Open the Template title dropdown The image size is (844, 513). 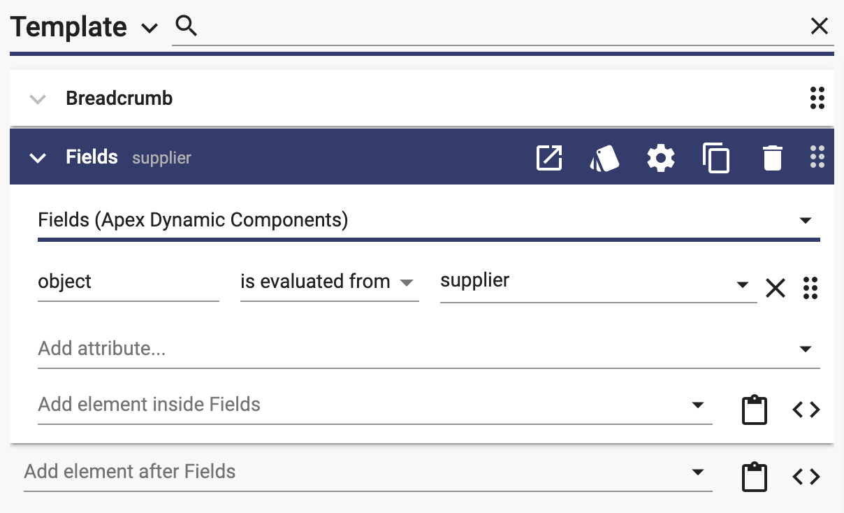[150, 29]
